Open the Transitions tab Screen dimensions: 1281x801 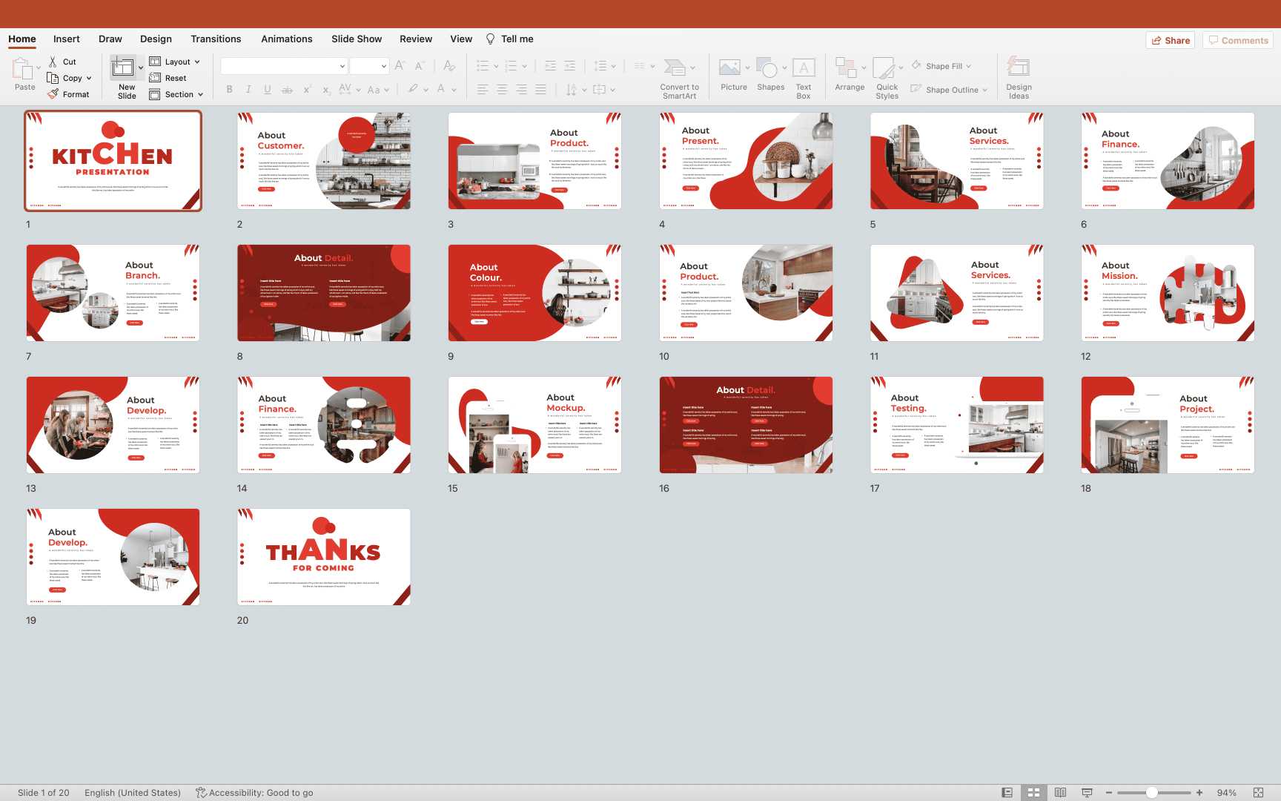coord(216,39)
